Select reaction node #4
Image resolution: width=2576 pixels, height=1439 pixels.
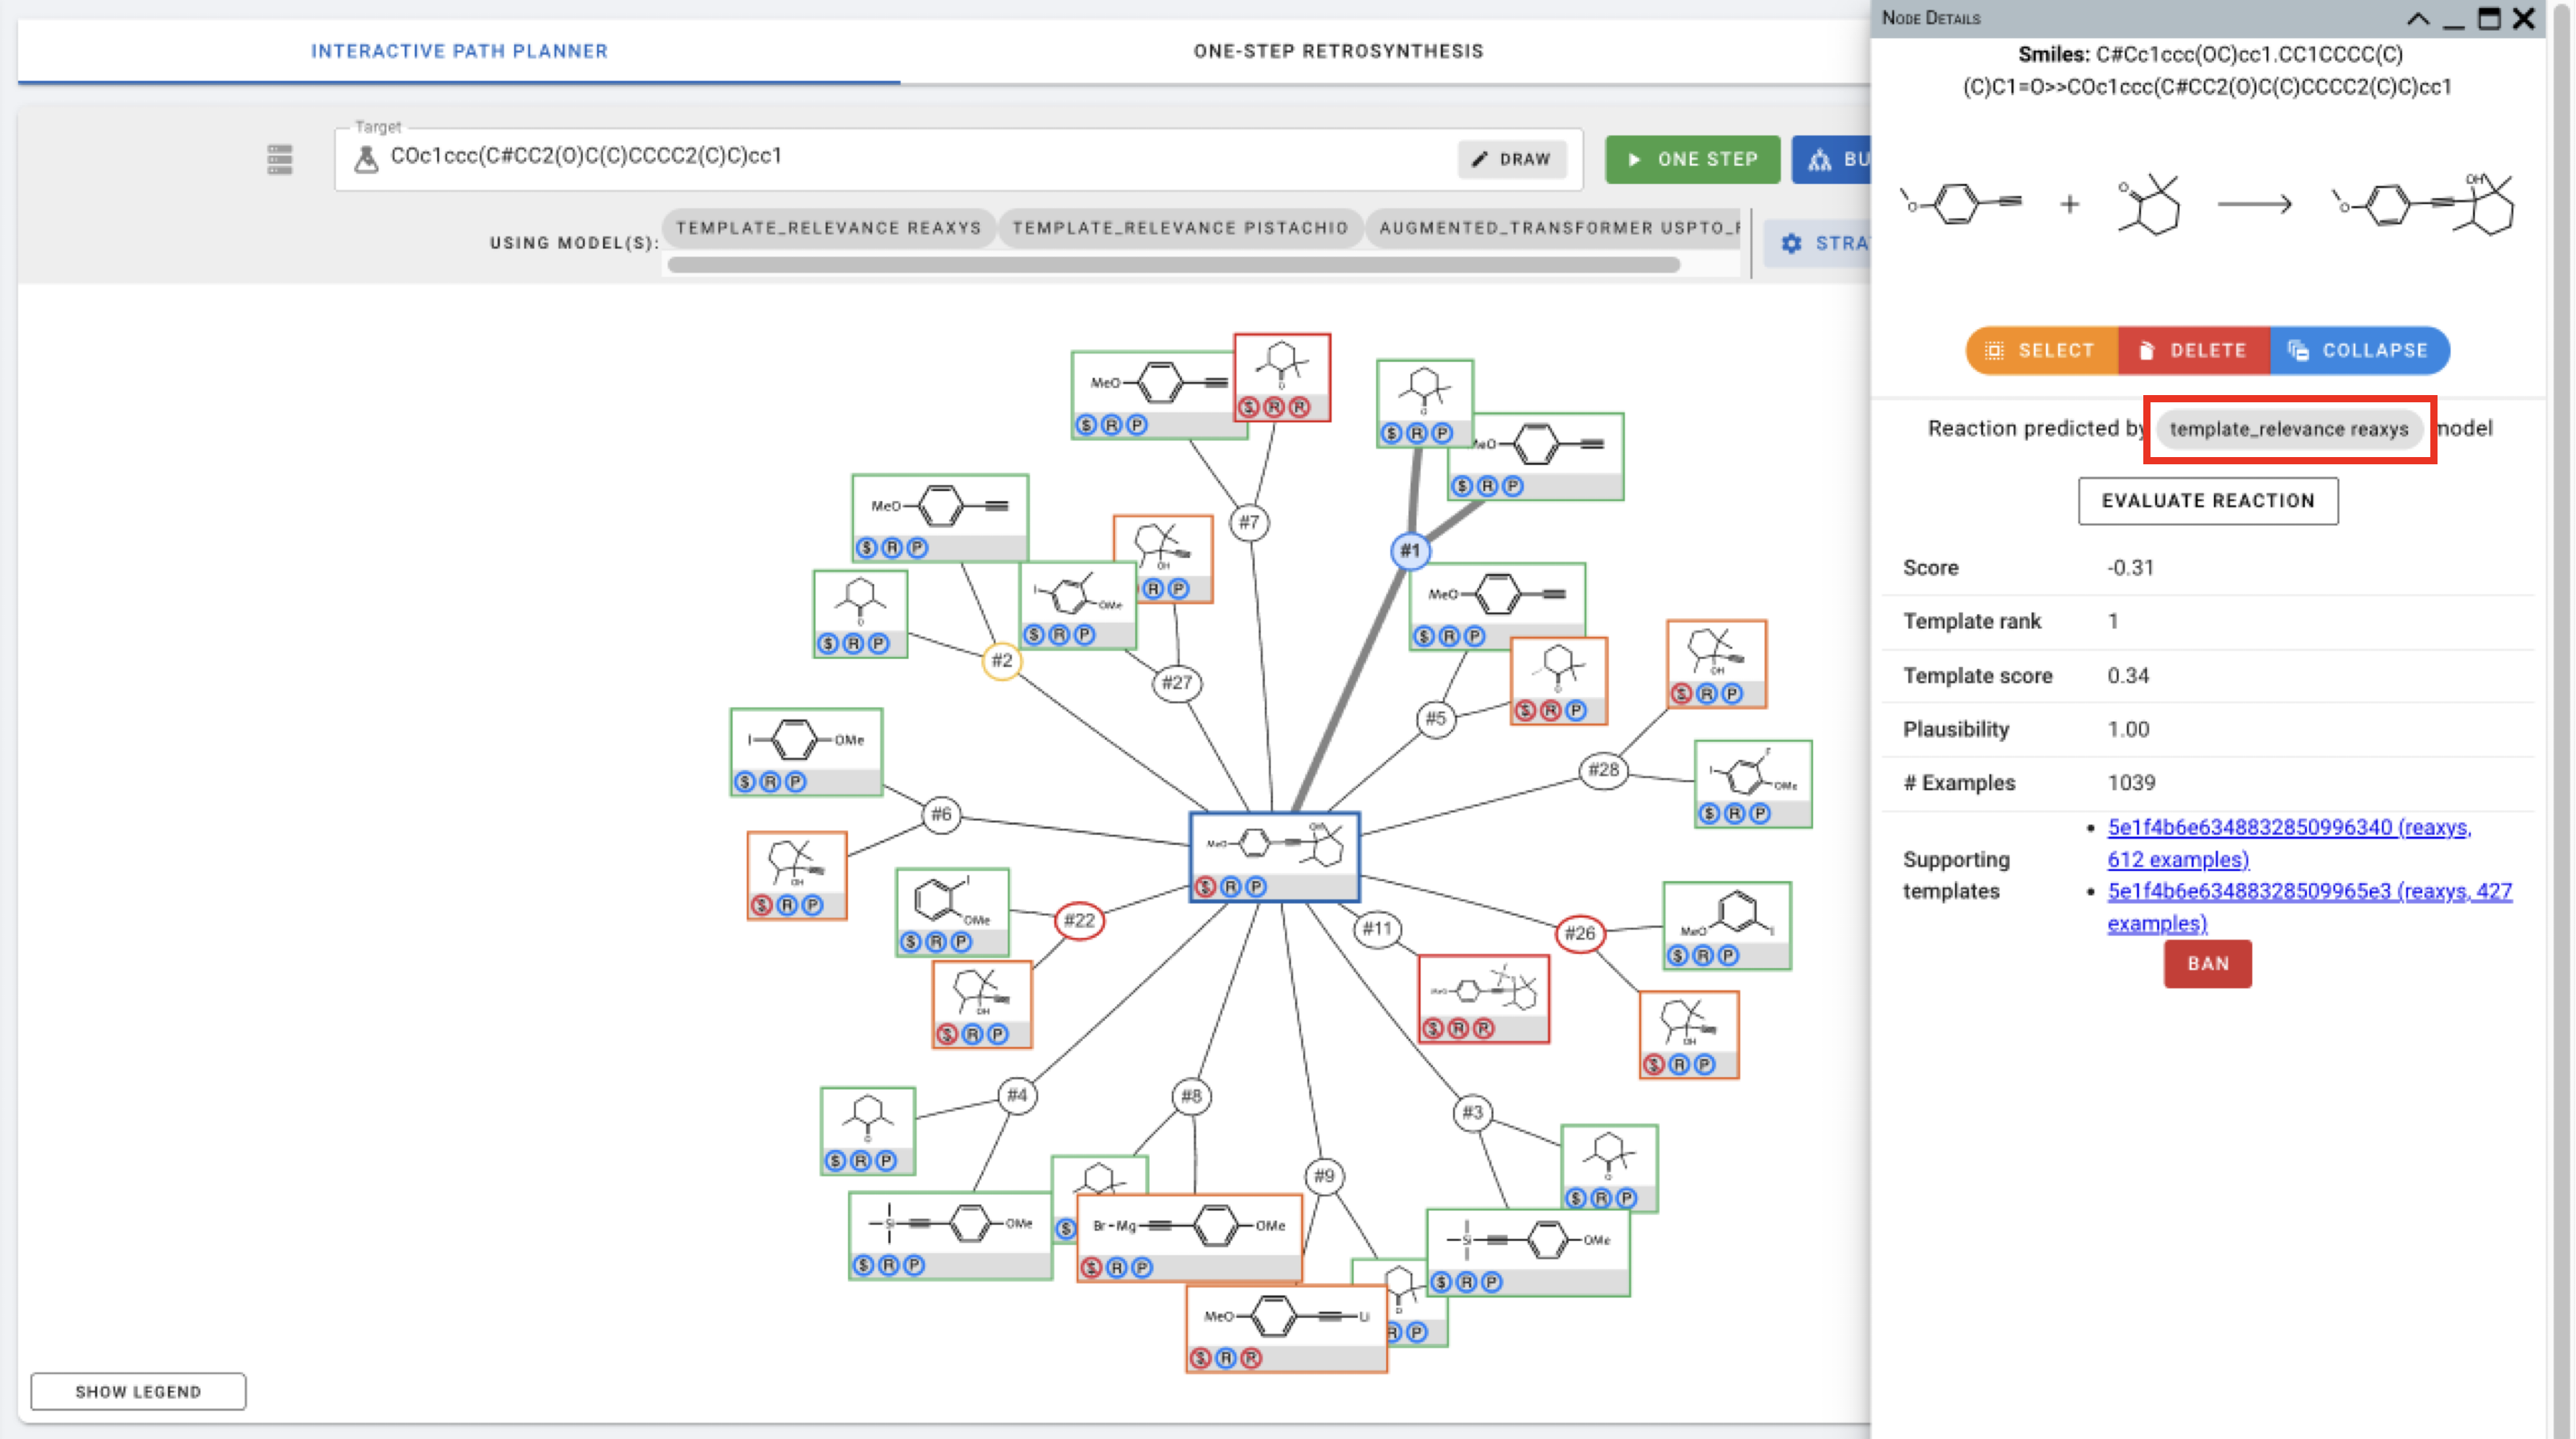pyautogui.click(x=1017, y=1095)
